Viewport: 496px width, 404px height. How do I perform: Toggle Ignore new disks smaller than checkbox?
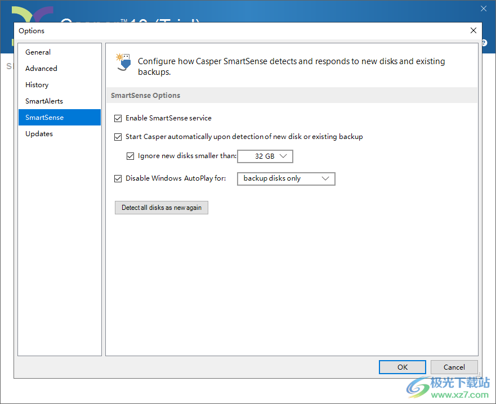(x=131, y=156)
